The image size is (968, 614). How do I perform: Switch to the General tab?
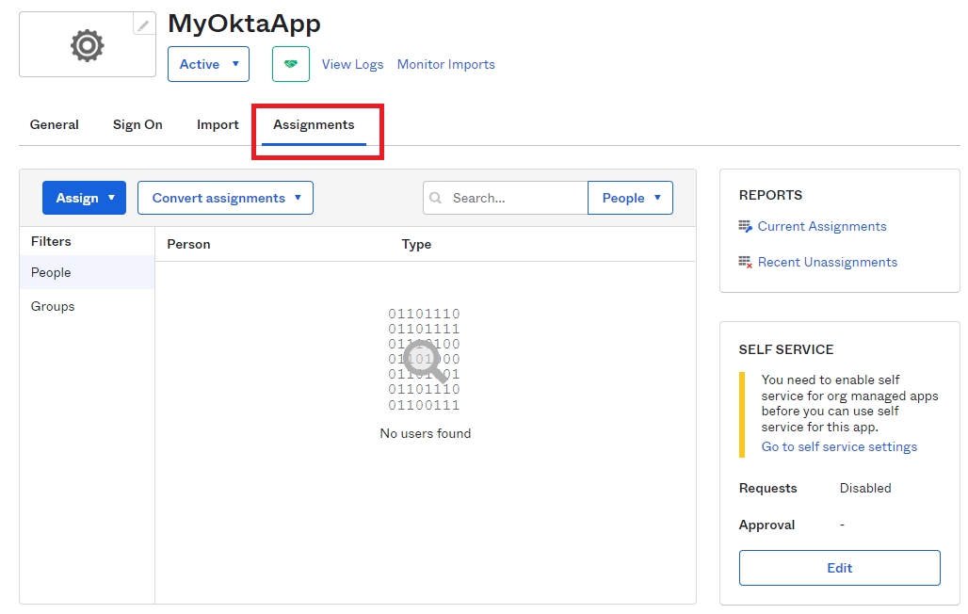(55, 124)
